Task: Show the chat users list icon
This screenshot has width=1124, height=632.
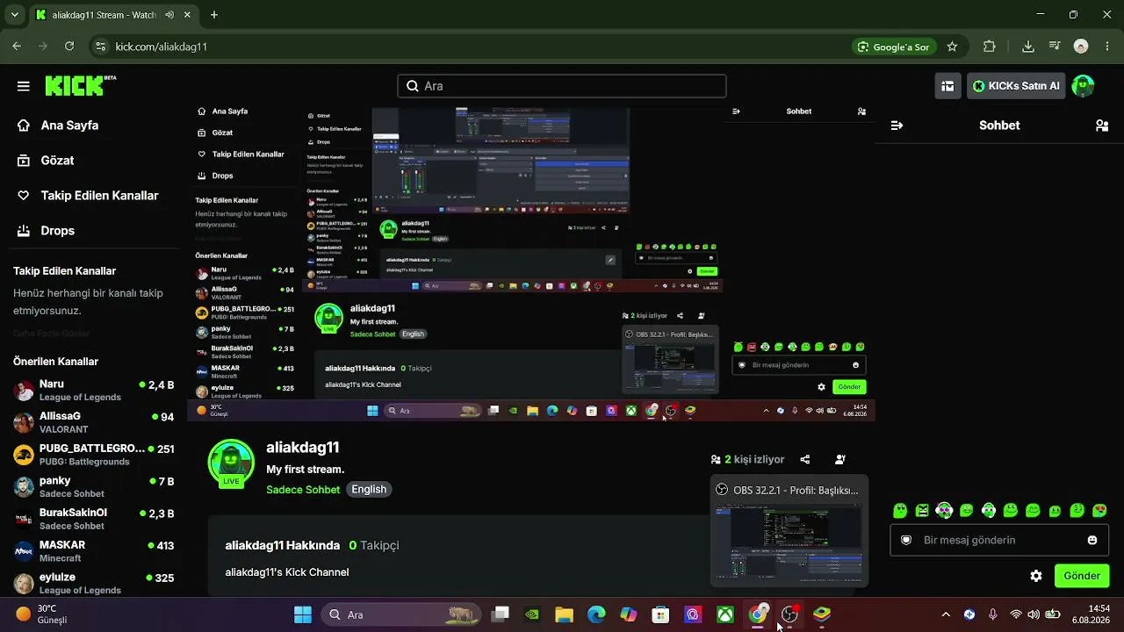Action: tap(1102, 126)
